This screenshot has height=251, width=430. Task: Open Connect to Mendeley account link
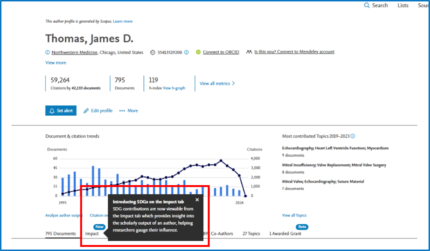point(294,52)
